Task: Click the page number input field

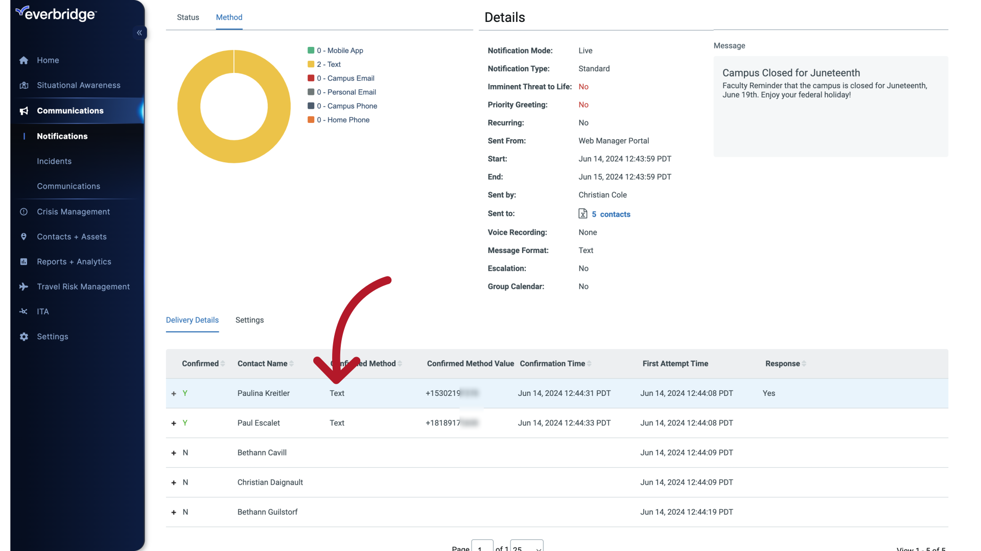Action: point(482,547)
